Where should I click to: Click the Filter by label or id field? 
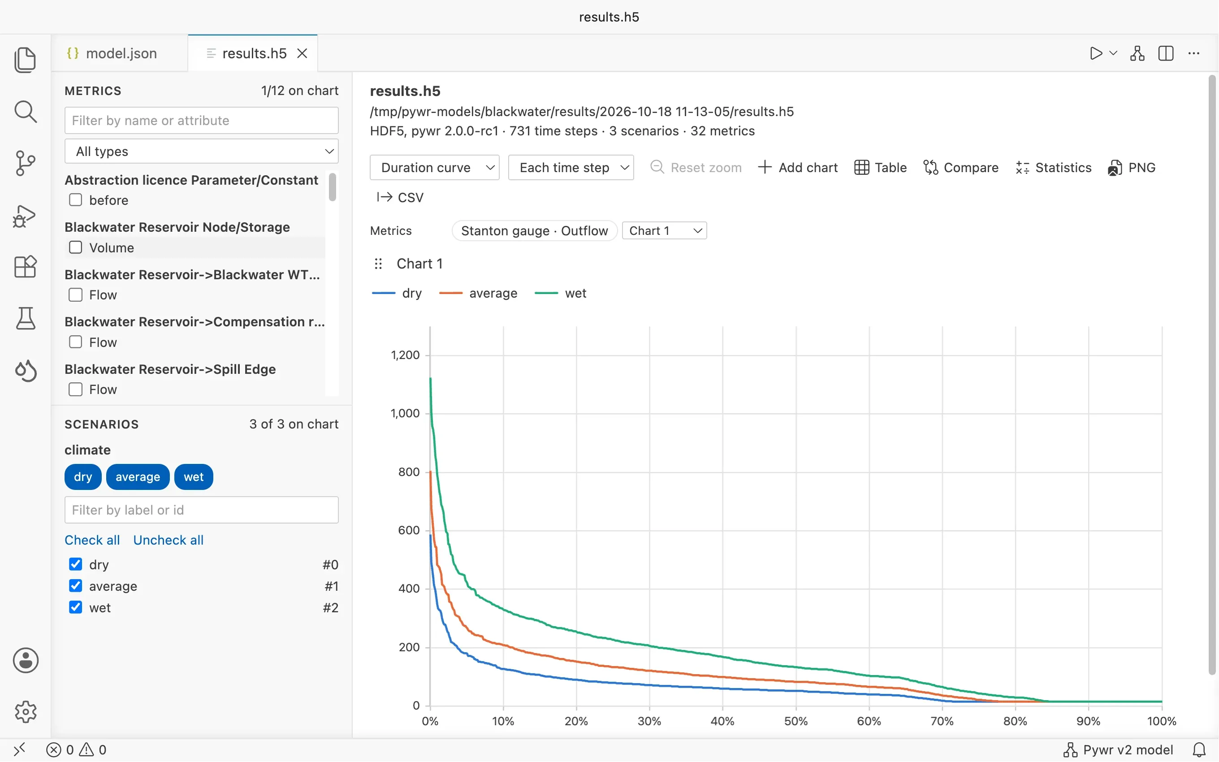(x=202, y=510)
